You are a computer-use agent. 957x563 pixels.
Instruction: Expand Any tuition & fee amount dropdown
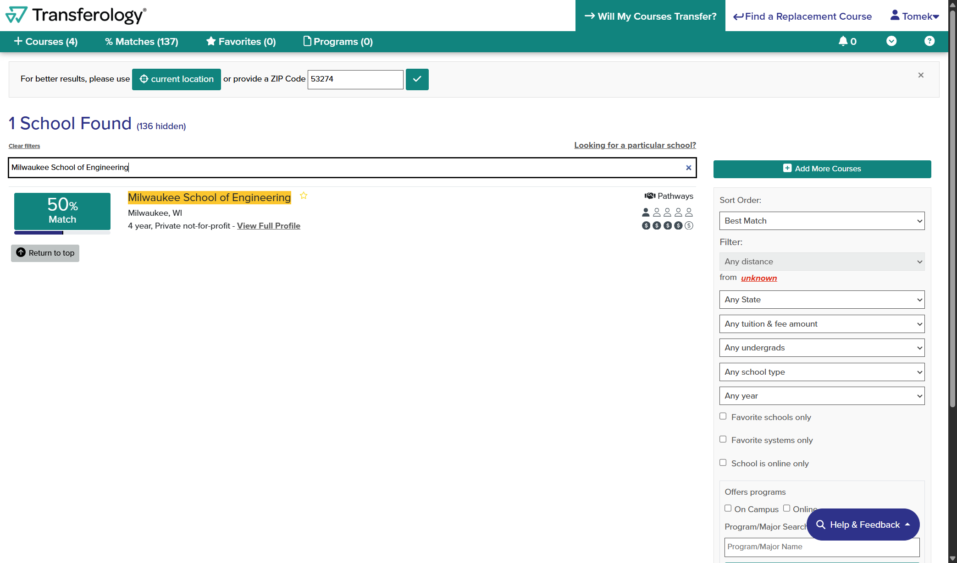pyautogui.click(x=822, y=324)
